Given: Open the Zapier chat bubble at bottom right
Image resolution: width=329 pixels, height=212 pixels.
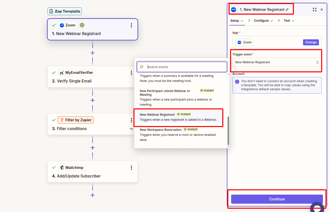Looking at the screenshot, I should click(x=317, y=207).
